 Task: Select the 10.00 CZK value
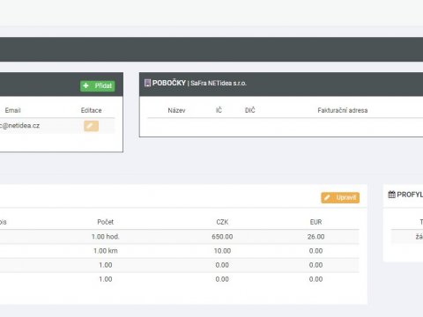point(222,251)
